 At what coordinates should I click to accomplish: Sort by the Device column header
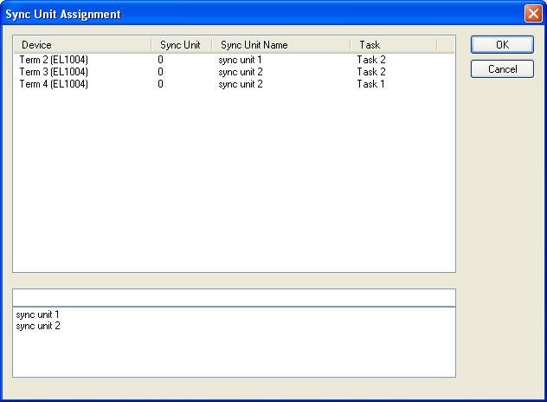[82, 45]
